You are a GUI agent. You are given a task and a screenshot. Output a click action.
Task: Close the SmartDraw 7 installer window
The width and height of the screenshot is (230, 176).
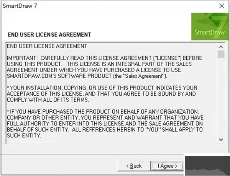(x=221, y=6)
